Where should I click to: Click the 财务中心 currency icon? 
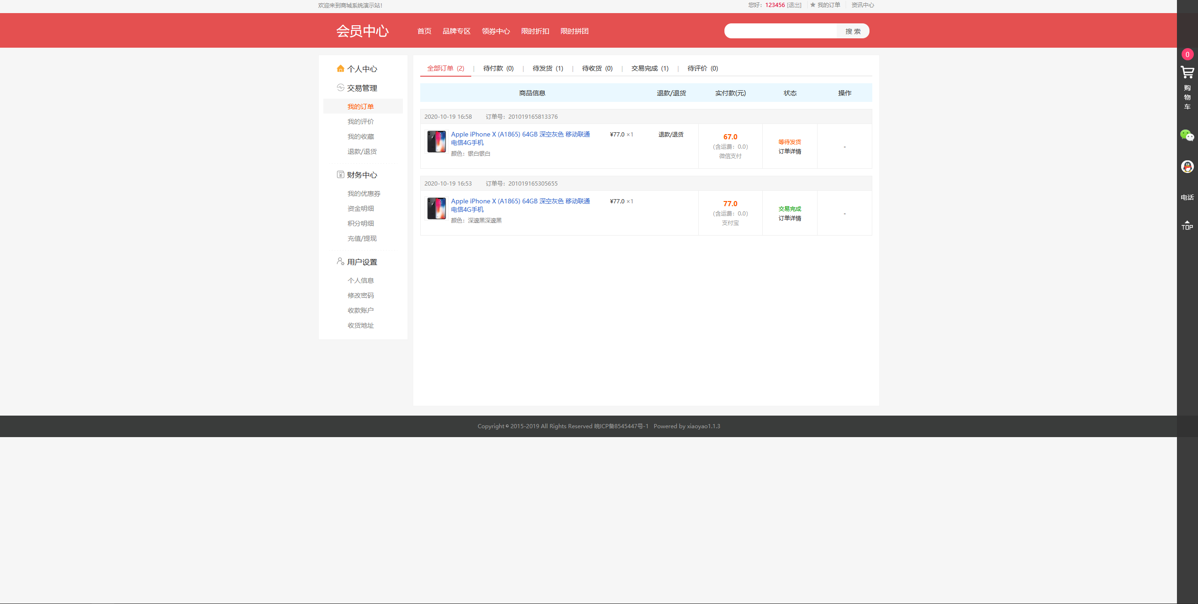(x=340, y=174)
